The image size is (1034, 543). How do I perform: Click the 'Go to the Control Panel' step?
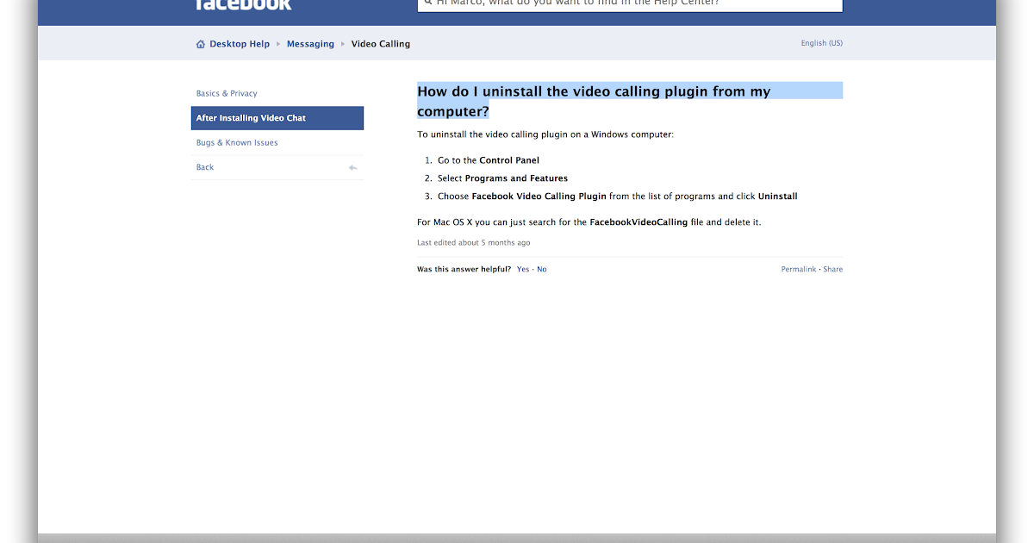[489, 160]
